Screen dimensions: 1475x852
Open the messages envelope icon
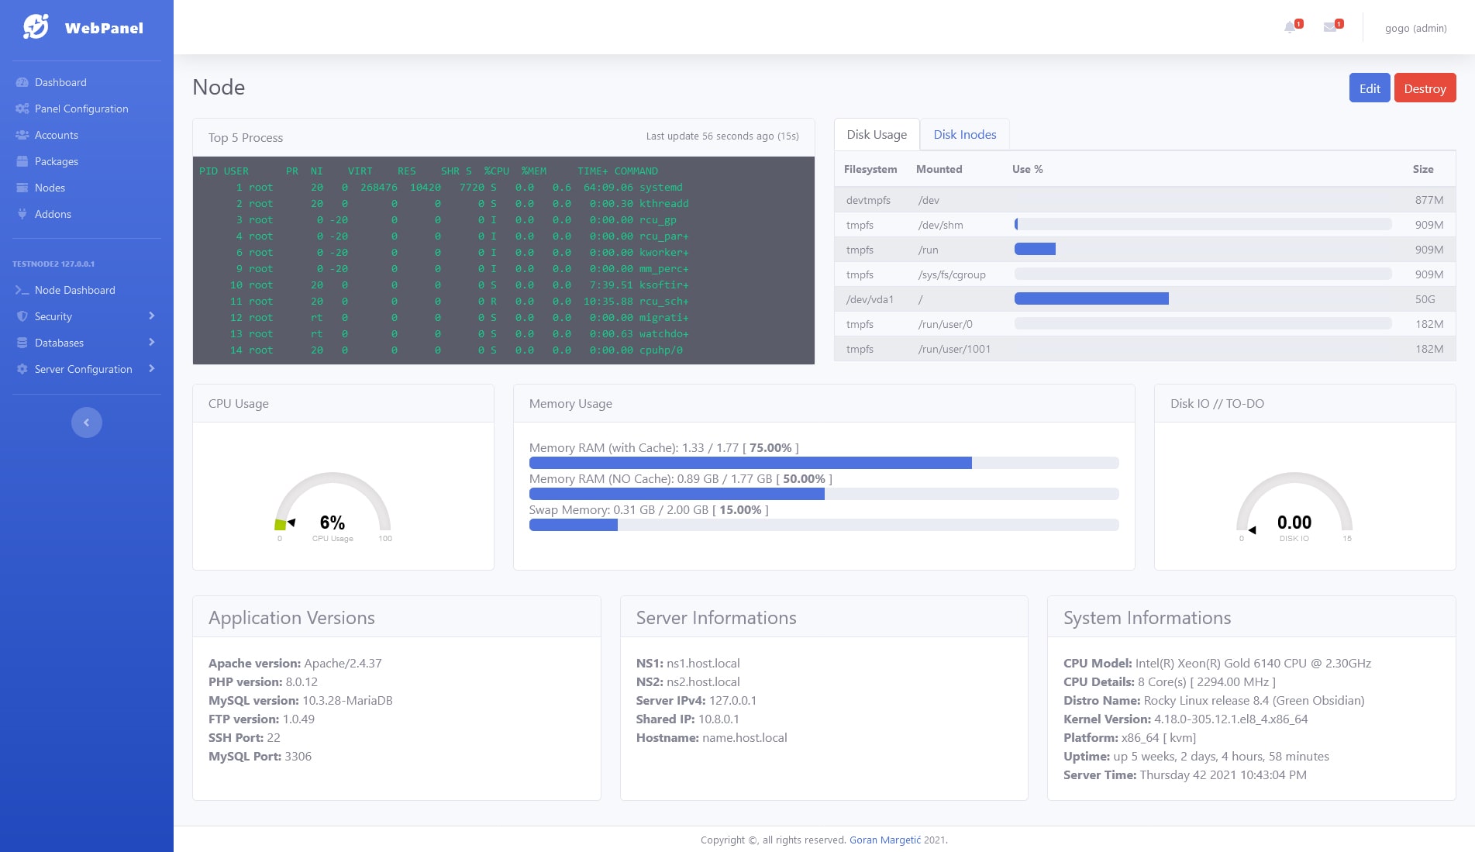[x=1330, y=28]
